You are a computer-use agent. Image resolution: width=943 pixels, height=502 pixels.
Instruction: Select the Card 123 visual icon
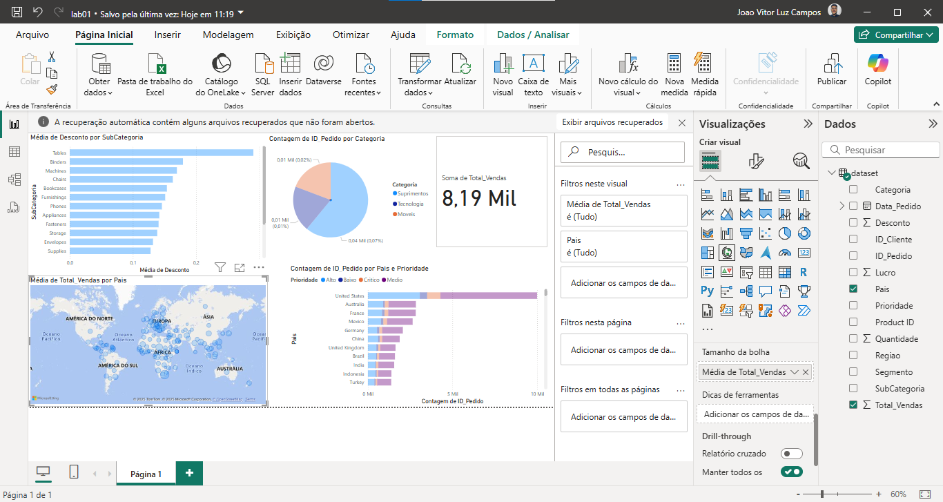(804, 253)
